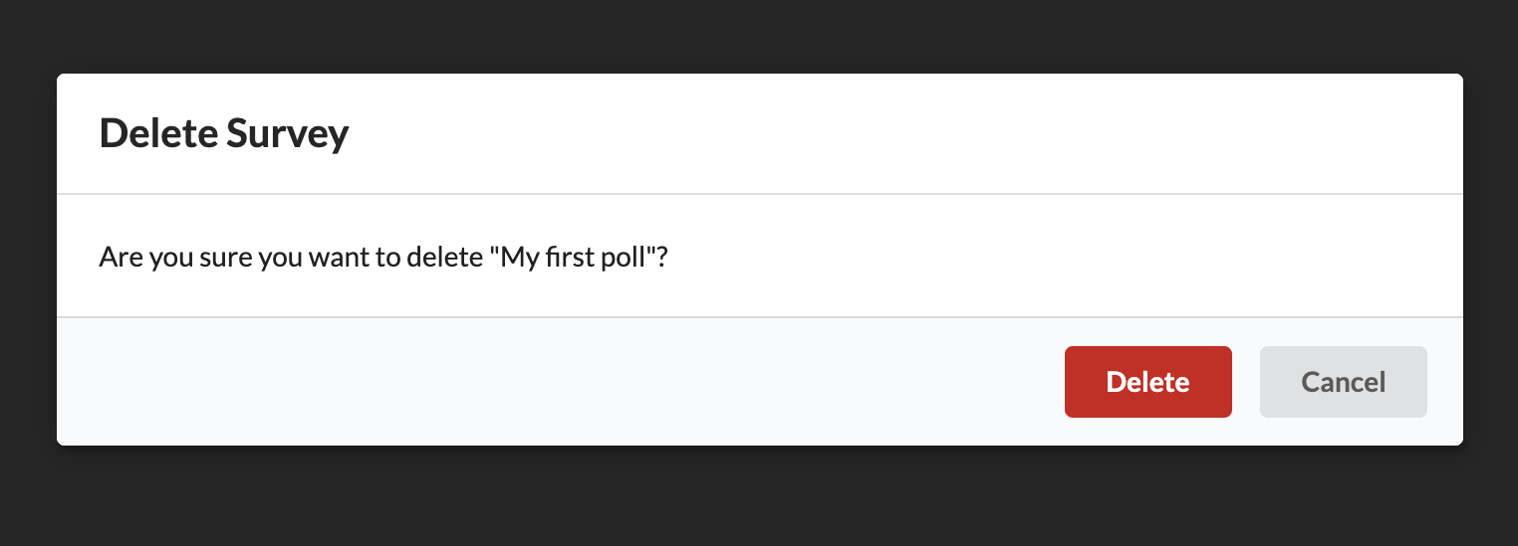Click the dark backdrop above the dialog
The height and width of the screenshot is (546, 1518).
[759, 36]
